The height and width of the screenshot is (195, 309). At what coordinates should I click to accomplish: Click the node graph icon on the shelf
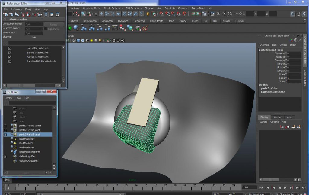point(115,28)
